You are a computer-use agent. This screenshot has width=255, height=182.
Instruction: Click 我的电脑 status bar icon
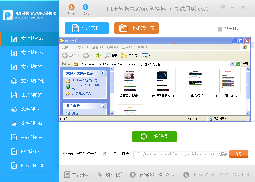(211, 118)
